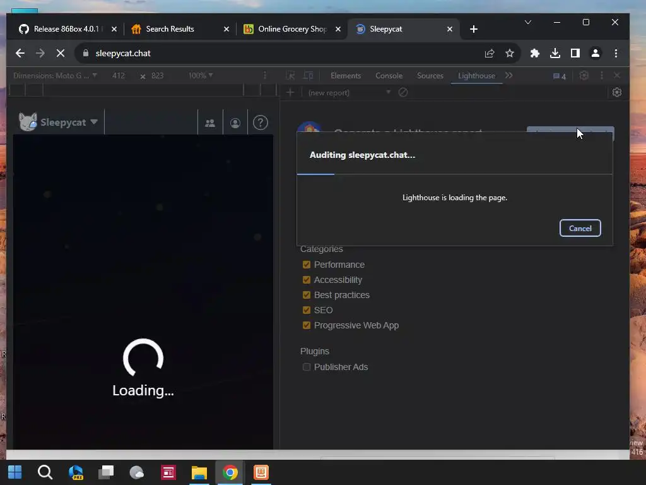Screen dimensions: 646x485
Task: Open the Sleepycat account profile icon
Action: (235, 123)
